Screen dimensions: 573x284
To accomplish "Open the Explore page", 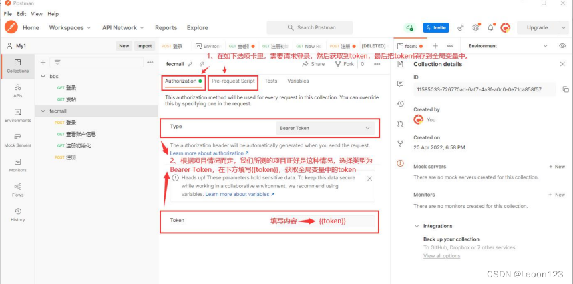I will pos(197,28).
